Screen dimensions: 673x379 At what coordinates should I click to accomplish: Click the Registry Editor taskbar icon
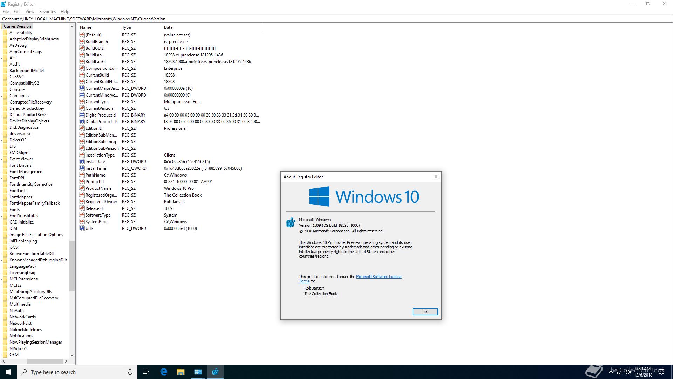click(x=215, y=372)
